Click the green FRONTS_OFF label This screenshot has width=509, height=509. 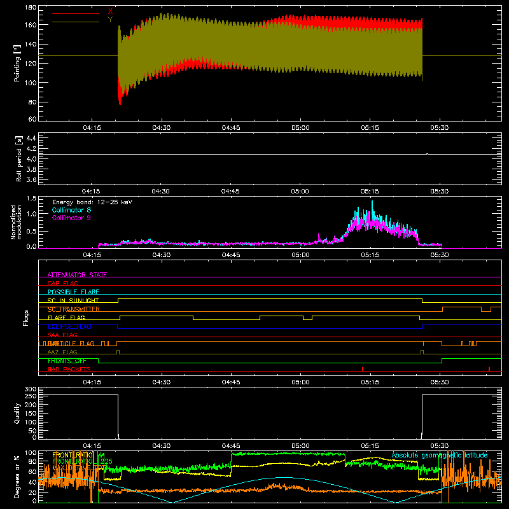tap(67, 361)
